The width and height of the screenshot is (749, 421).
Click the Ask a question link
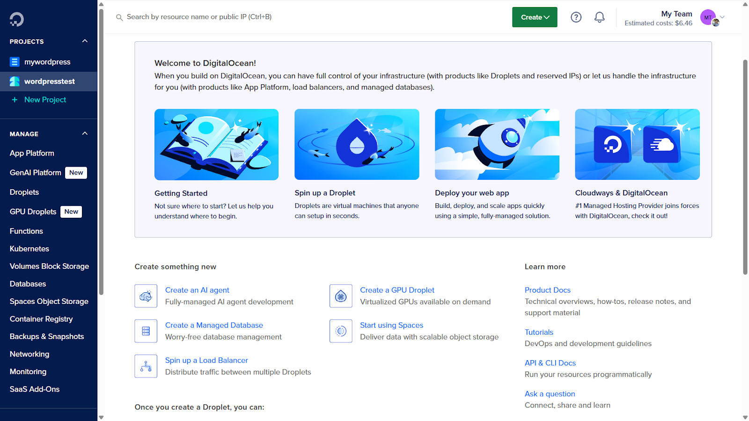point(550,394)
